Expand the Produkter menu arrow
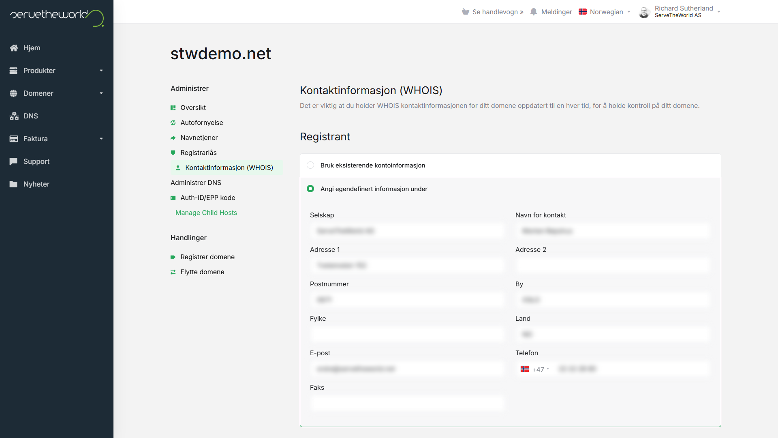 point(101,71)
